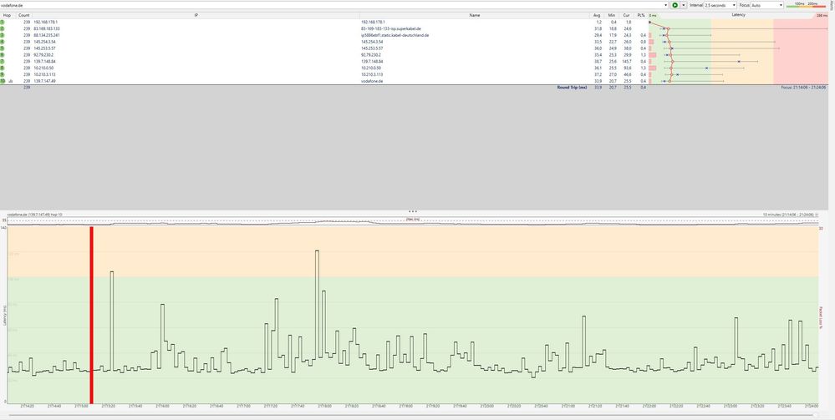
Task: Toggle the timeline graph icon on hop 10
Action: [11, 82]
